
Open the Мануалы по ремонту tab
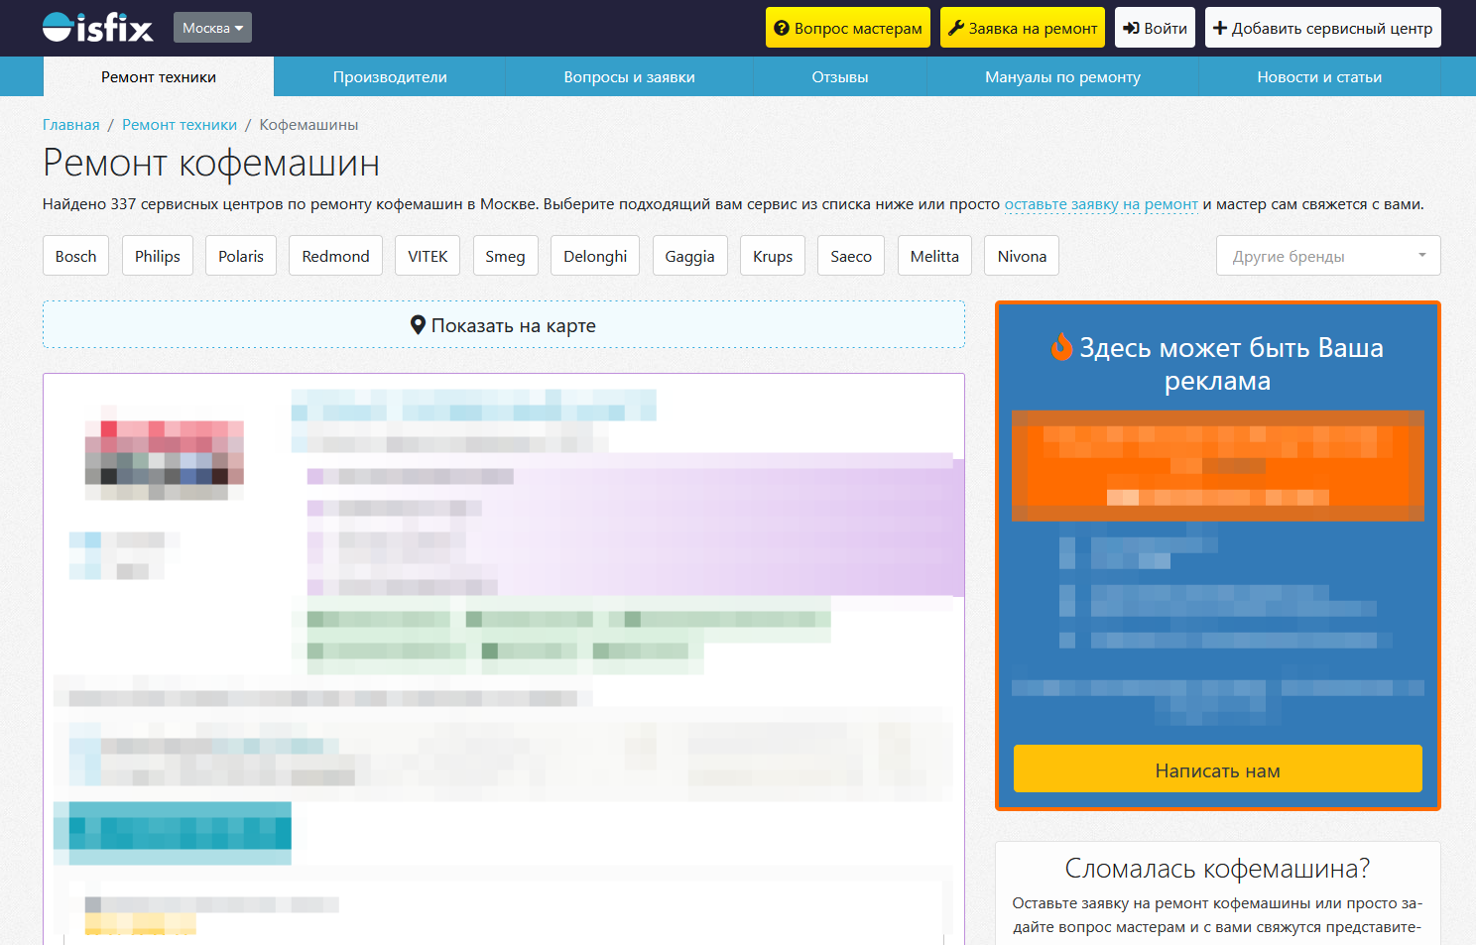[x=1062, y=77]
